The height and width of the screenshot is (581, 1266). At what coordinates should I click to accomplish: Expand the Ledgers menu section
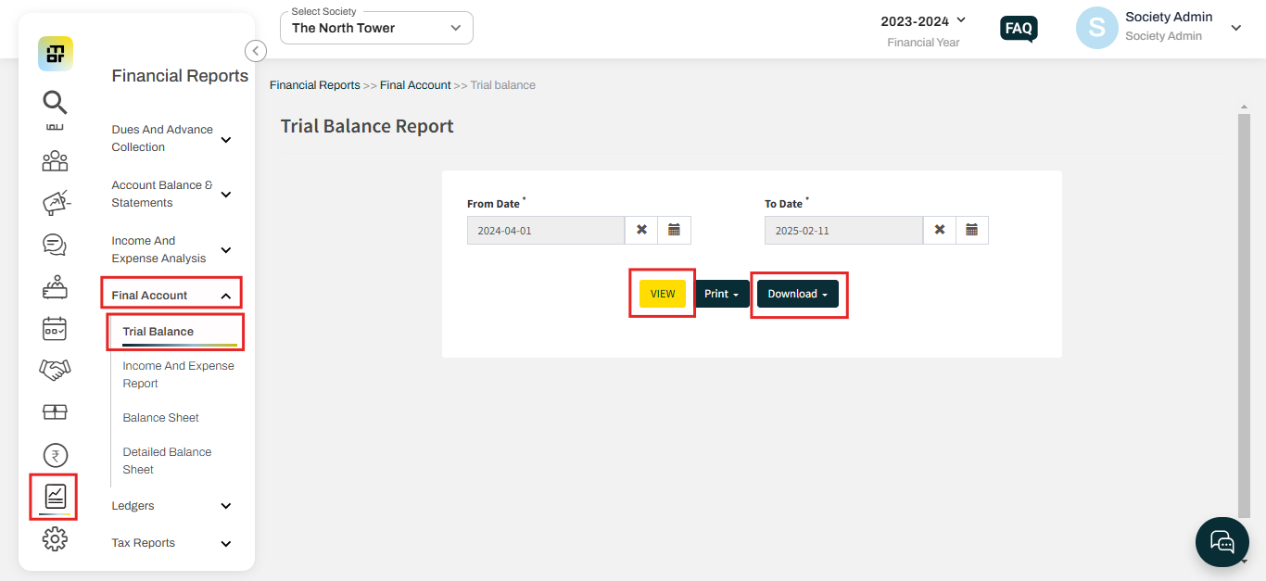point(172,506)
